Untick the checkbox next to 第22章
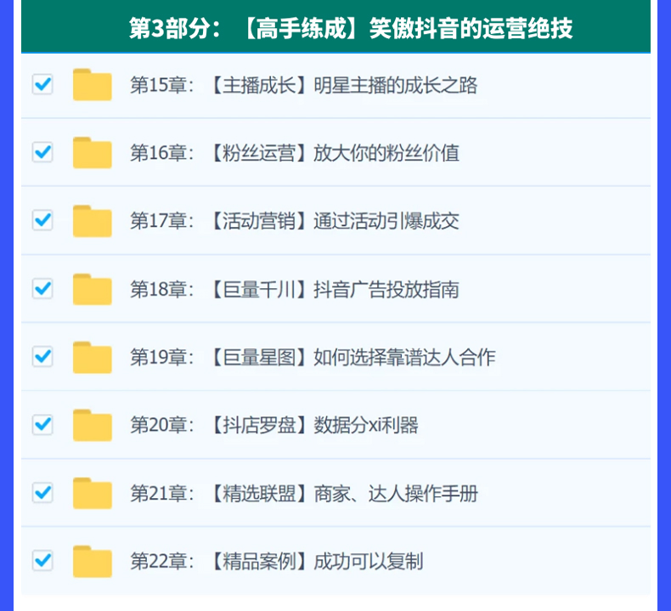The height and width of the screenshot is (611, 671). (42, 561)
